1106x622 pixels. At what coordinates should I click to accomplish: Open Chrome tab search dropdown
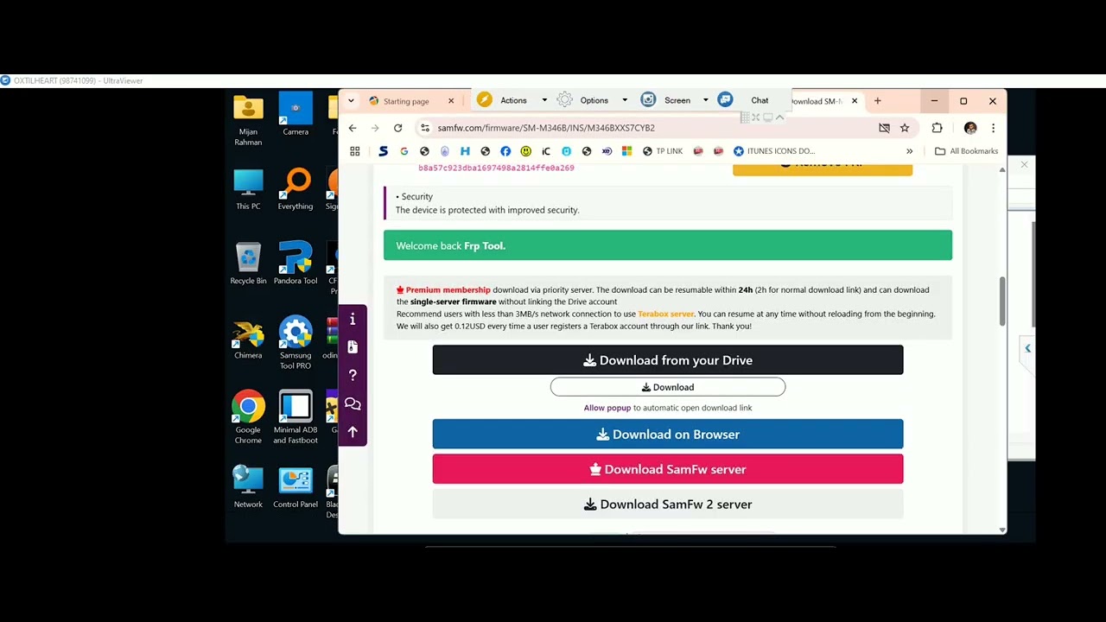[351, 101]
